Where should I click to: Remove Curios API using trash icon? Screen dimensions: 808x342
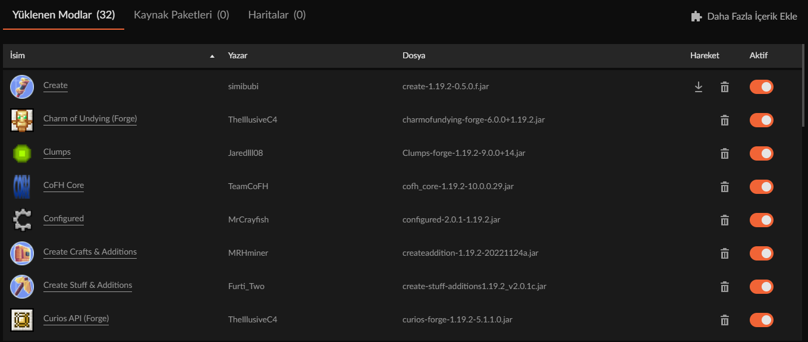(x=725, y=320)
